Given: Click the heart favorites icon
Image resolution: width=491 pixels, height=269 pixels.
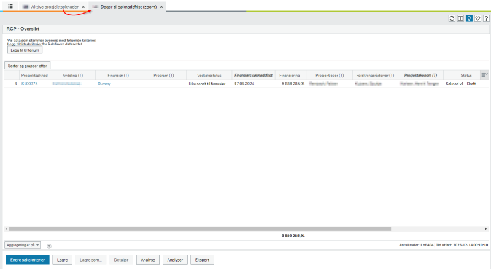Looking at the screenshot, I should click(x=477, y=18).
